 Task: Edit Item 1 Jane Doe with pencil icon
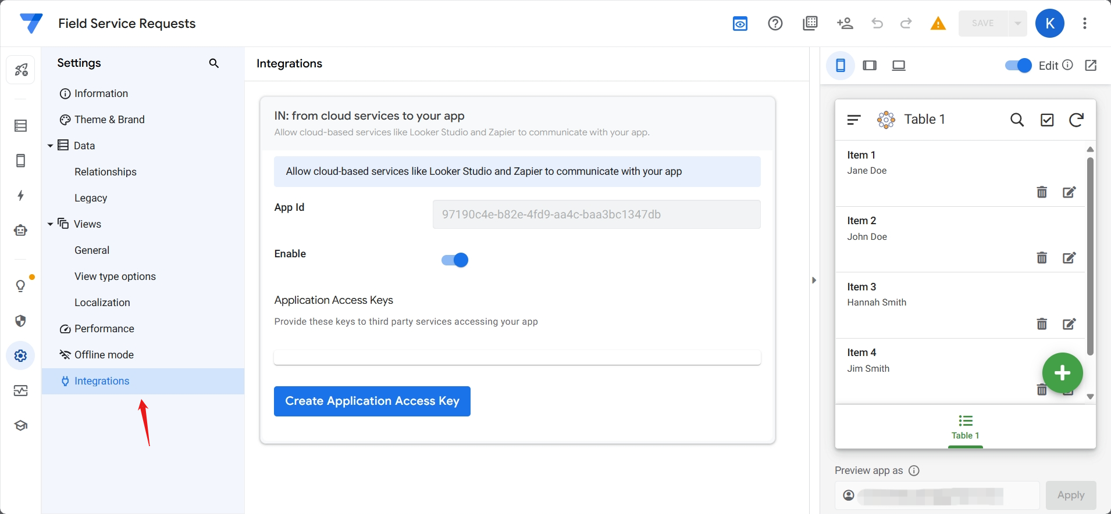[1069, 192]
